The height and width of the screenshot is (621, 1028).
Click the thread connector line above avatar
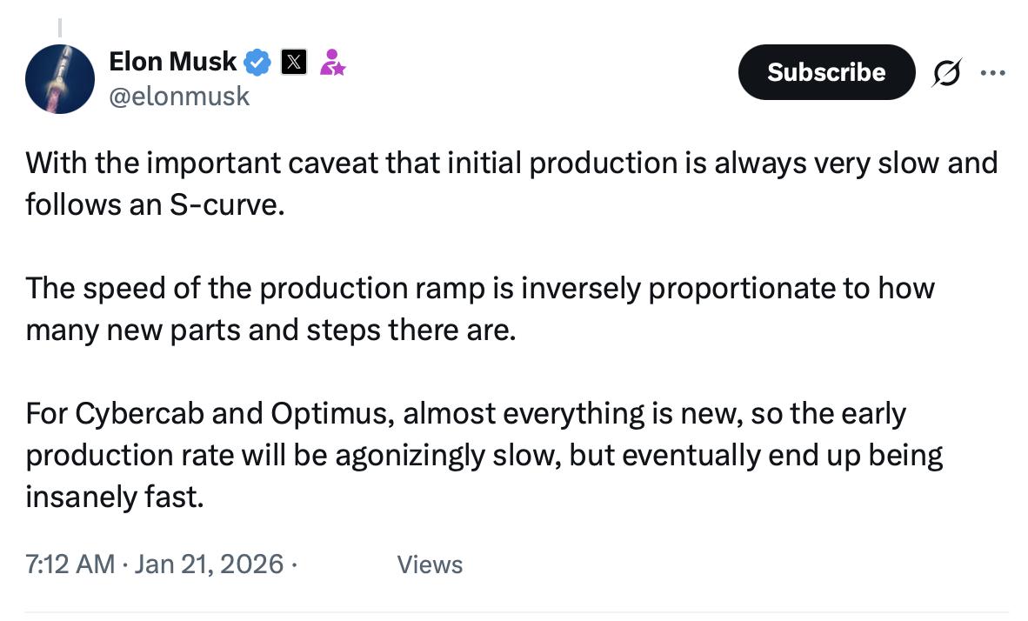61,28
